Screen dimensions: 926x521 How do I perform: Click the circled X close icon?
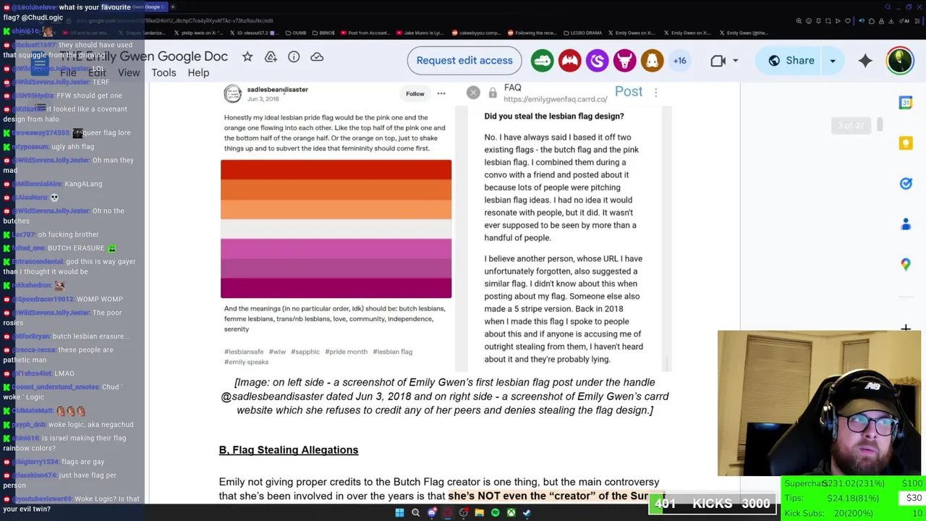pos(473,92)
